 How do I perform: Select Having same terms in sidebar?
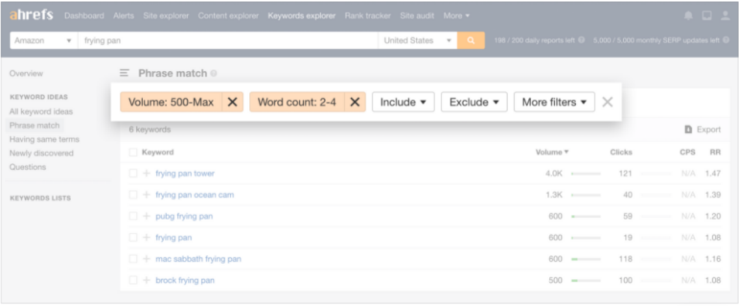[44, 139]
